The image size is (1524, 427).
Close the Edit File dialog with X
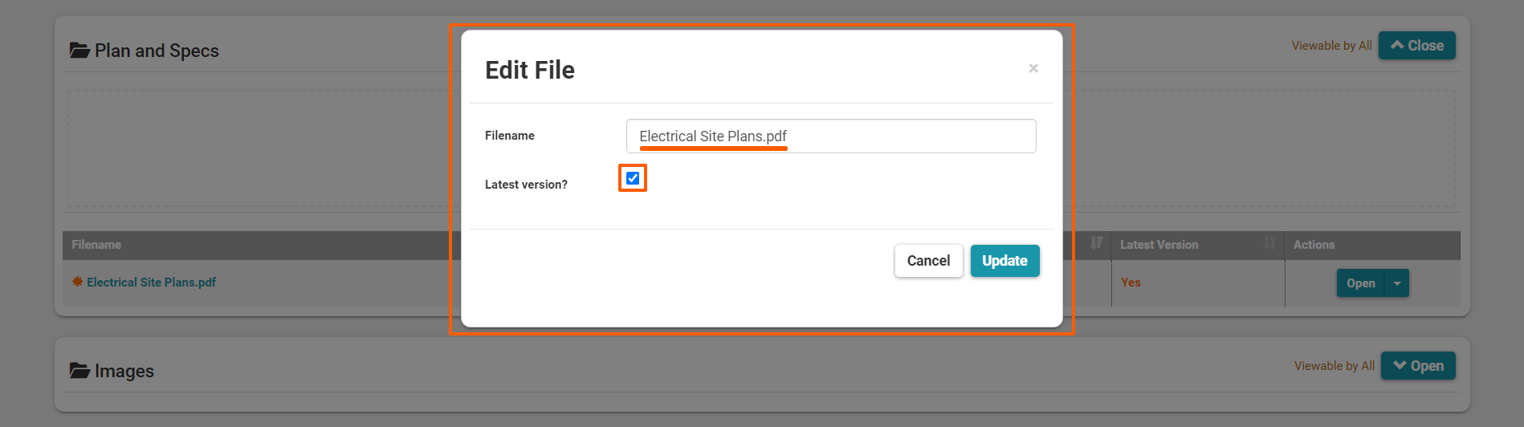tap(1033, 69)
